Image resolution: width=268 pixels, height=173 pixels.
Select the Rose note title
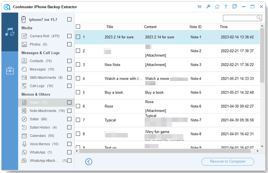point(109,106)
